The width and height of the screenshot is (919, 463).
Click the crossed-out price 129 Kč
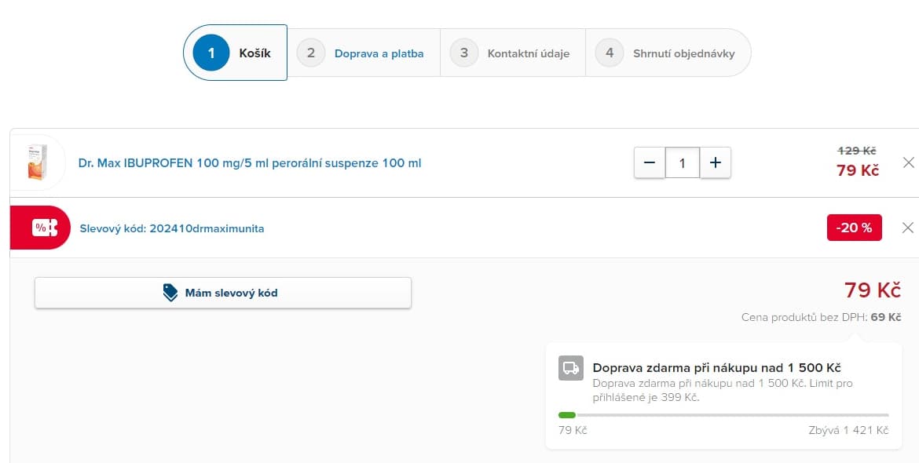click(x=857, y=151)
